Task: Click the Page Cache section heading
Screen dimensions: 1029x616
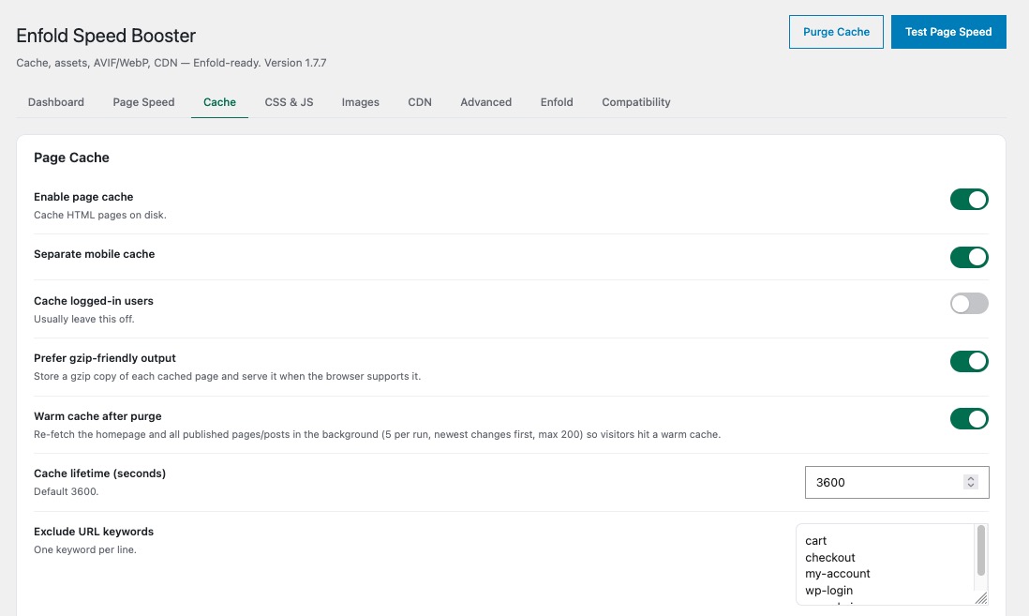Action: pyautogui.click(x=71, y=158)
